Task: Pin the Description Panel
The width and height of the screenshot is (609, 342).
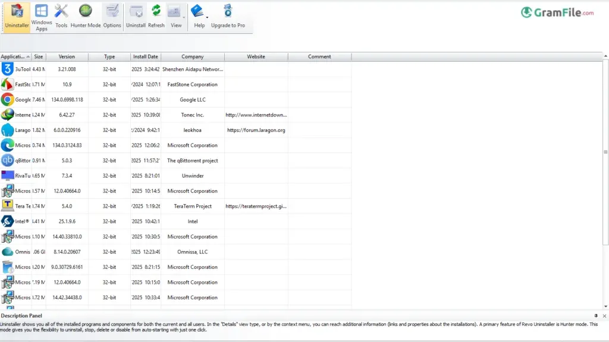Action: pyautogui.click(x=596, y=316)
